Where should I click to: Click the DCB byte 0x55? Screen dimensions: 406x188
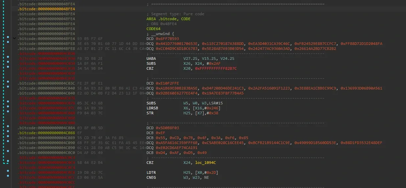(160, 138)
